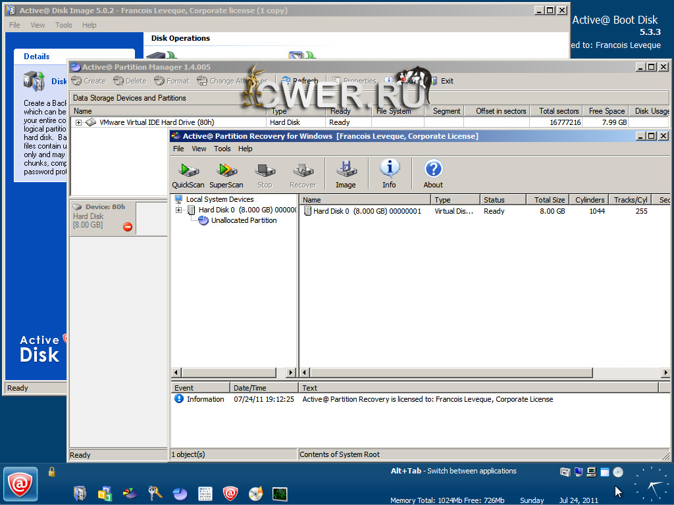Open the terminal icon in the taskbar
The width and height of the screenshot is (674, 505).
click(x=280, y=493)
